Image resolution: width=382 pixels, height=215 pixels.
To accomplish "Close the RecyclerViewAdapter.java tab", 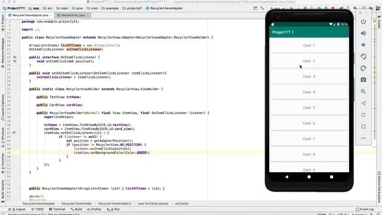I will pyautogui.click(x=51, y=16).
